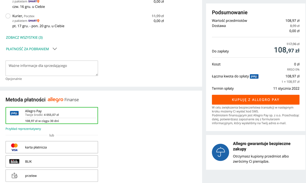
Task: Click the Mastercard Visa card icon
Action: 14,147
